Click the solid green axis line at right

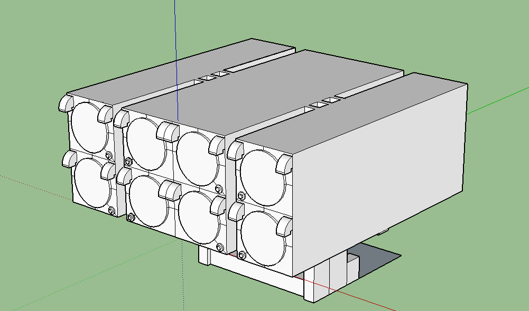(497, 100)
